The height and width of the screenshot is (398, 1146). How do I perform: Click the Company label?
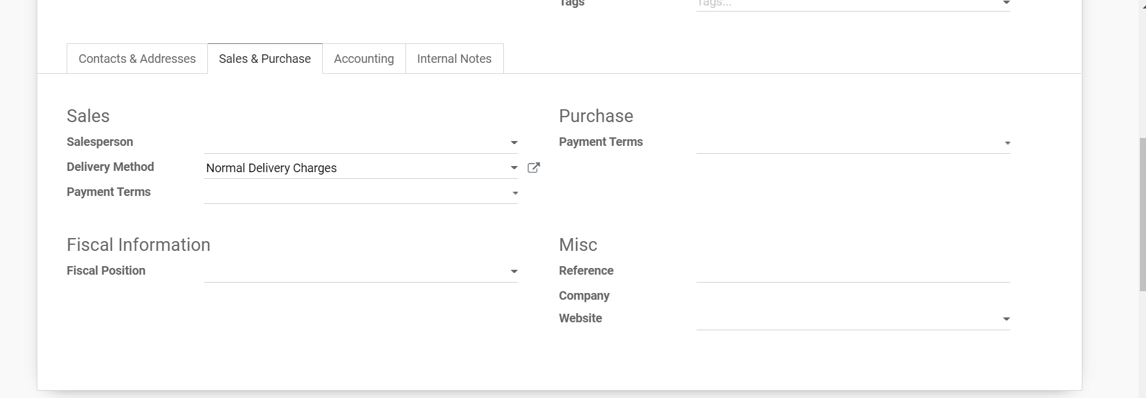coord(584,295)
